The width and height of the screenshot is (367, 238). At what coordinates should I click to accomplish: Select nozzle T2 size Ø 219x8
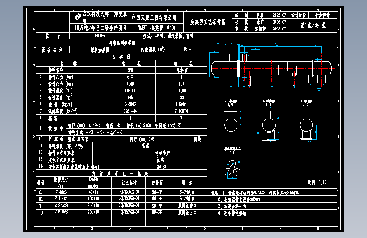(61, 212)
